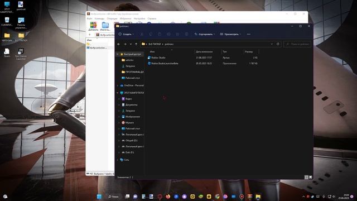Show hidden system tray icons chevron

click(x=303, y=197)
